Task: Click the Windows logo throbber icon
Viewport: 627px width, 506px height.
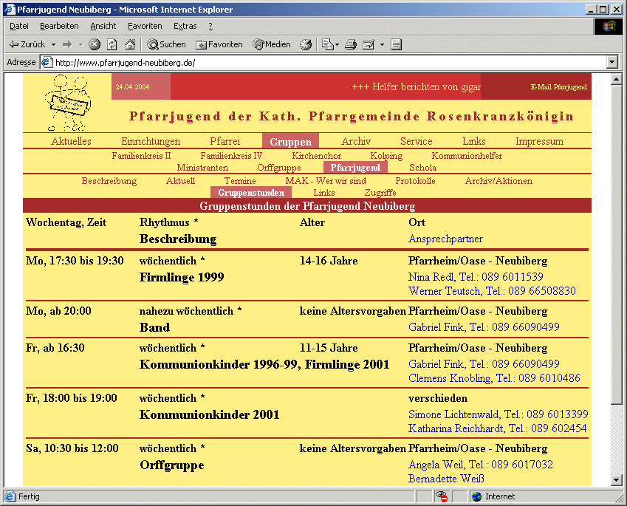Action: 609,27
